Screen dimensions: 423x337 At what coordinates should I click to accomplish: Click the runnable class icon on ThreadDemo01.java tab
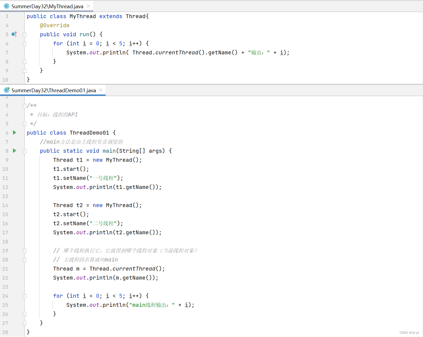(7, 90)
